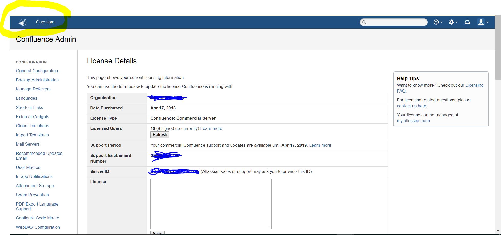This screenshot has width=501, height=235.
Task: Open the notifications inbox tray icon
Action: pos(467,22)
